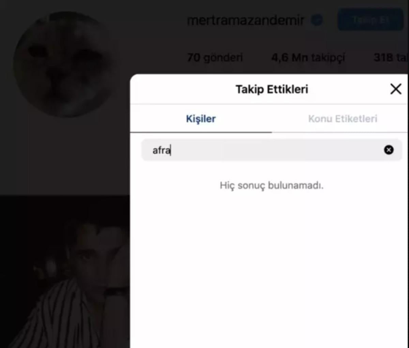Follow the account with Takip Et
The image size is (409, 348).
pyautogui.click(x=370, y=20)
